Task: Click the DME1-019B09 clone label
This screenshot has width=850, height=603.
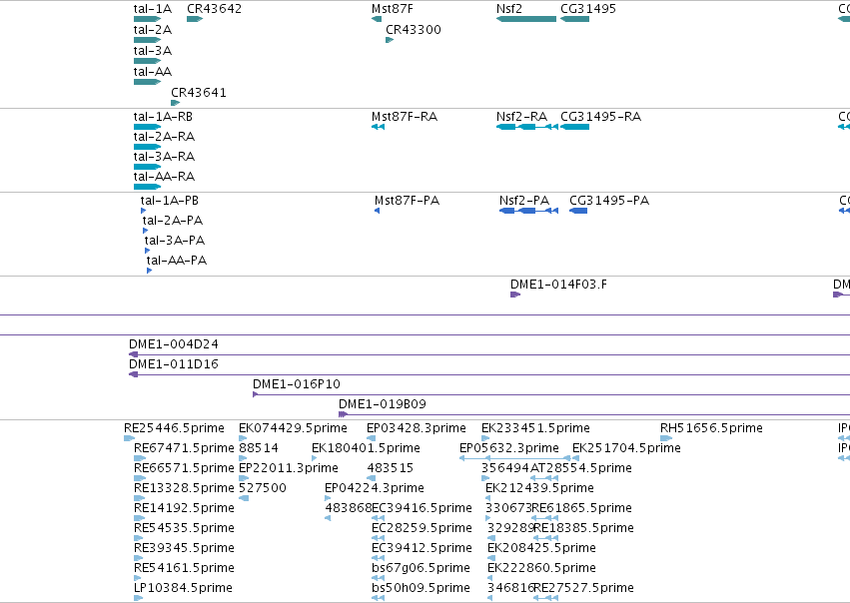Action: pos(383,404)
